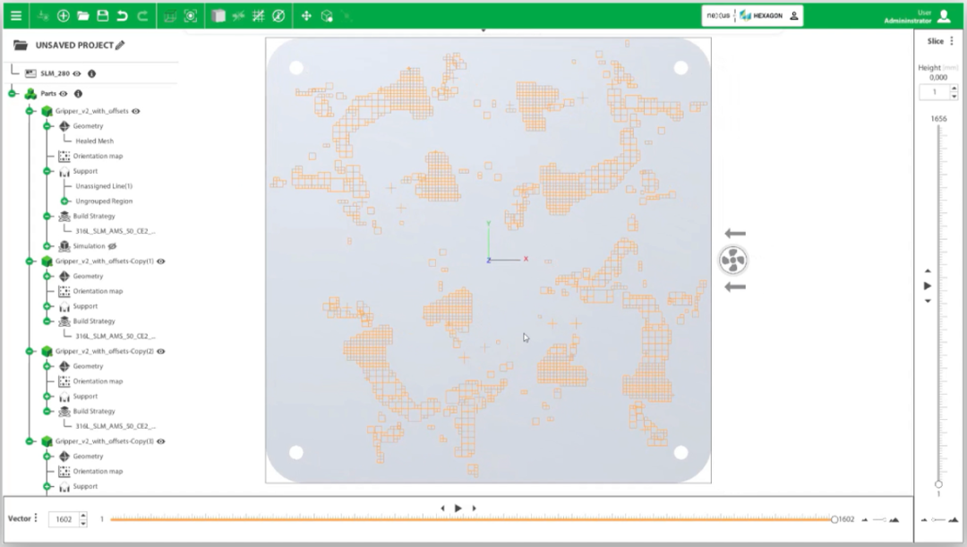Toggle visibility of Gripper_v2_with_offsets part
967x547 pixels.
(136, 111)
